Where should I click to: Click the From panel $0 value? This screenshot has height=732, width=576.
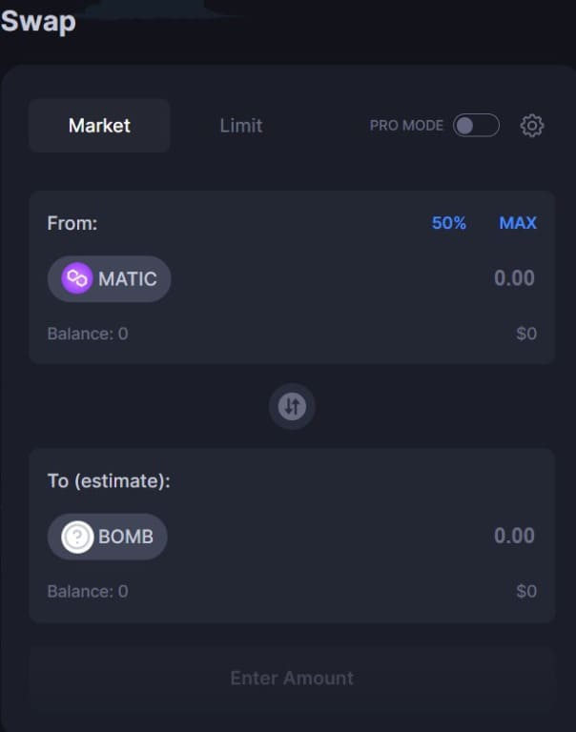tap(526, 334)
